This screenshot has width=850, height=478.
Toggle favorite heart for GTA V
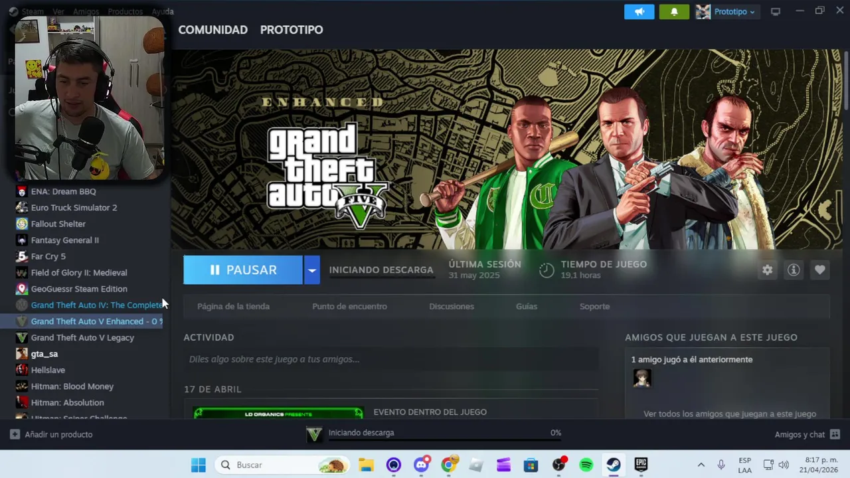tap(820, 270)
